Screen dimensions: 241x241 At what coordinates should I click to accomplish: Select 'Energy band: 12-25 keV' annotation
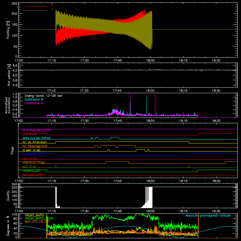[44, 96]
